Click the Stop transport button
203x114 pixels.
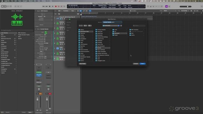(49, 6)
